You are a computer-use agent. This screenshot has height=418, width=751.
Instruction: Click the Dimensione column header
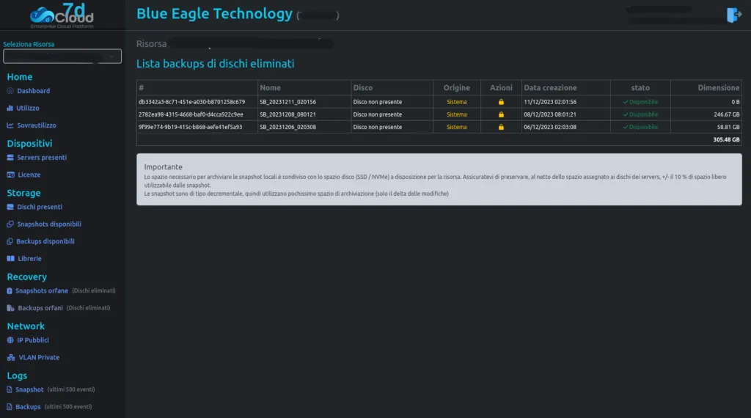coord(718,87)
